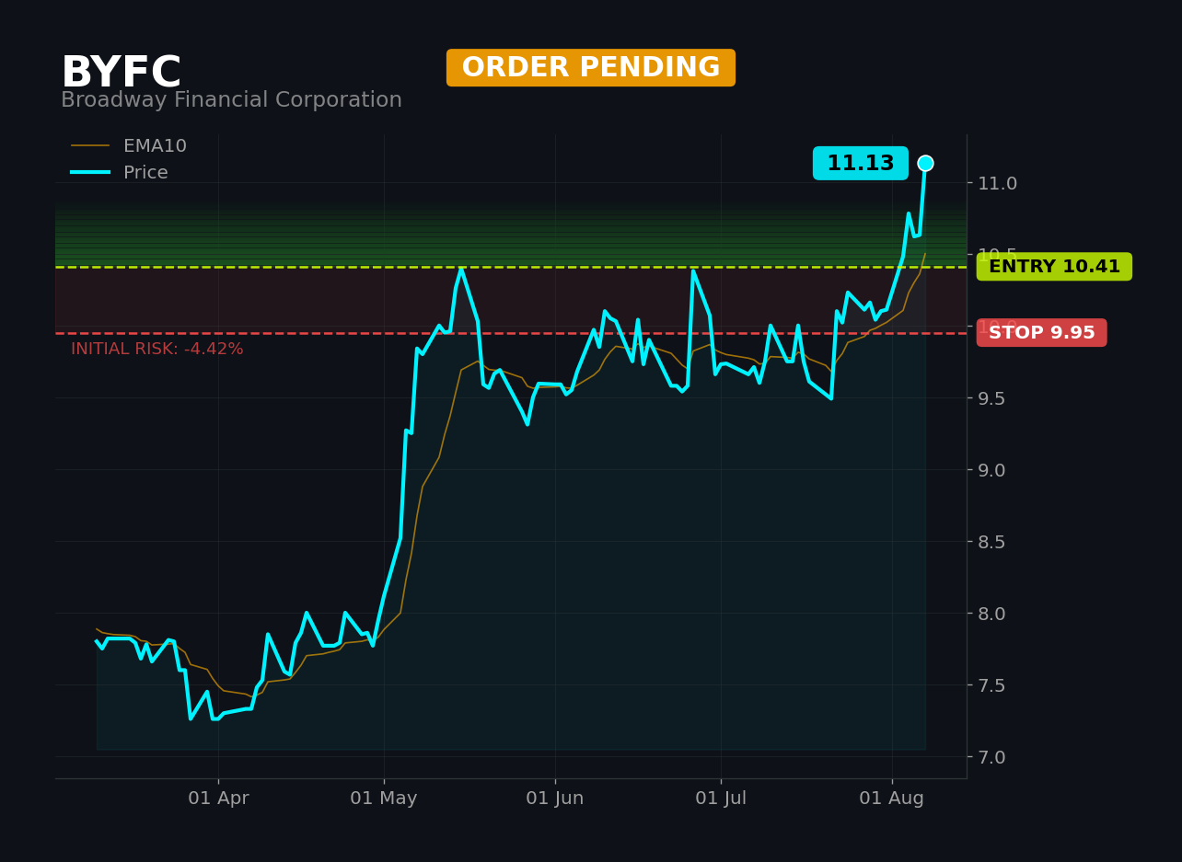
Task: Click the 01 Jun date axis label
Action: pos(555,799)
